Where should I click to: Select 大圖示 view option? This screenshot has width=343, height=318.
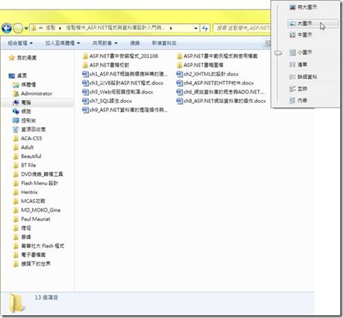313,24
